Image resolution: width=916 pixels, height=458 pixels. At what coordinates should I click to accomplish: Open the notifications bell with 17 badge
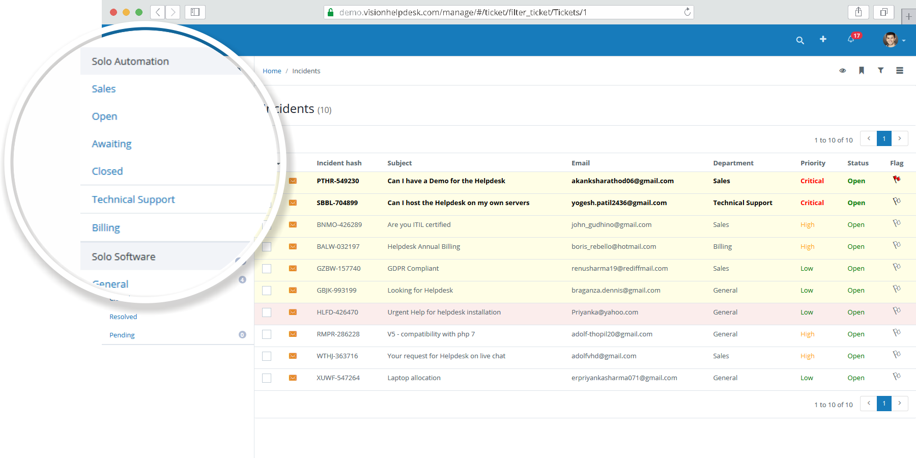tap(851, 39)
